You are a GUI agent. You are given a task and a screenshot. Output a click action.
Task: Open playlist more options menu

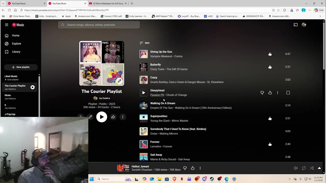[x=123, y=117]
